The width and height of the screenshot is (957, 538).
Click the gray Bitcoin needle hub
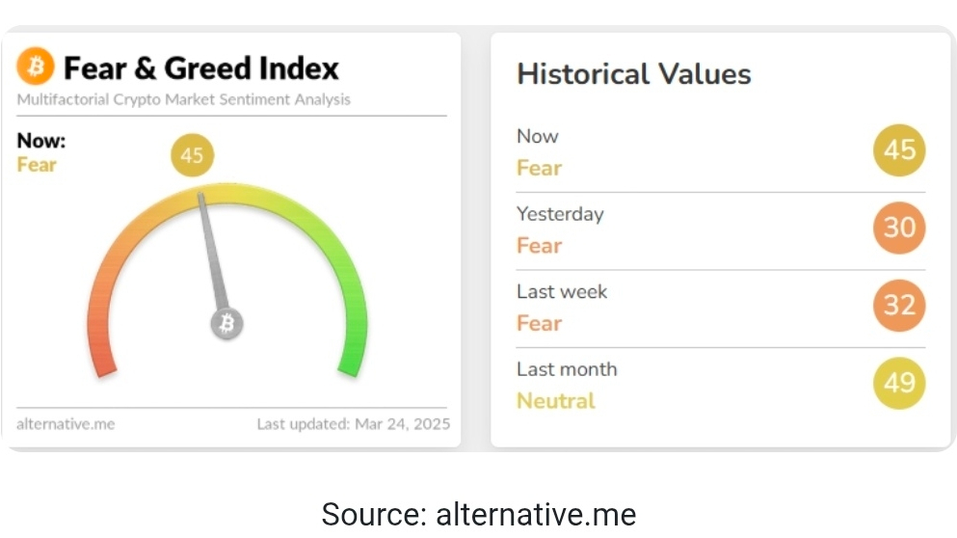(227, 324)
